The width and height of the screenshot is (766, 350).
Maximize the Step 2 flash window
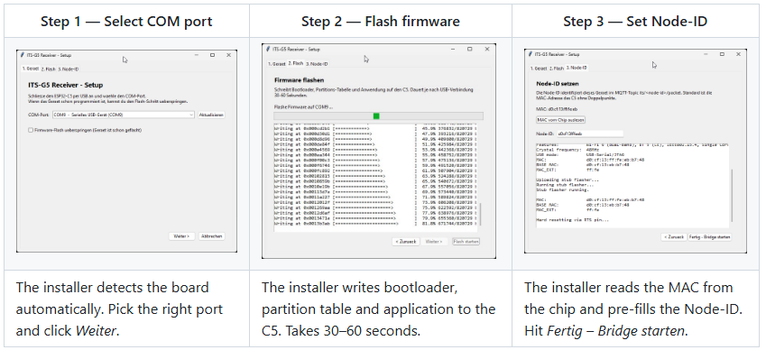point(470,49)
